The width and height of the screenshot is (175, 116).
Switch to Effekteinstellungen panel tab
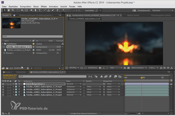36,15
